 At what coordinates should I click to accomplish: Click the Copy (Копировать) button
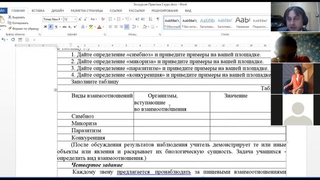click(x=18, y=23)
